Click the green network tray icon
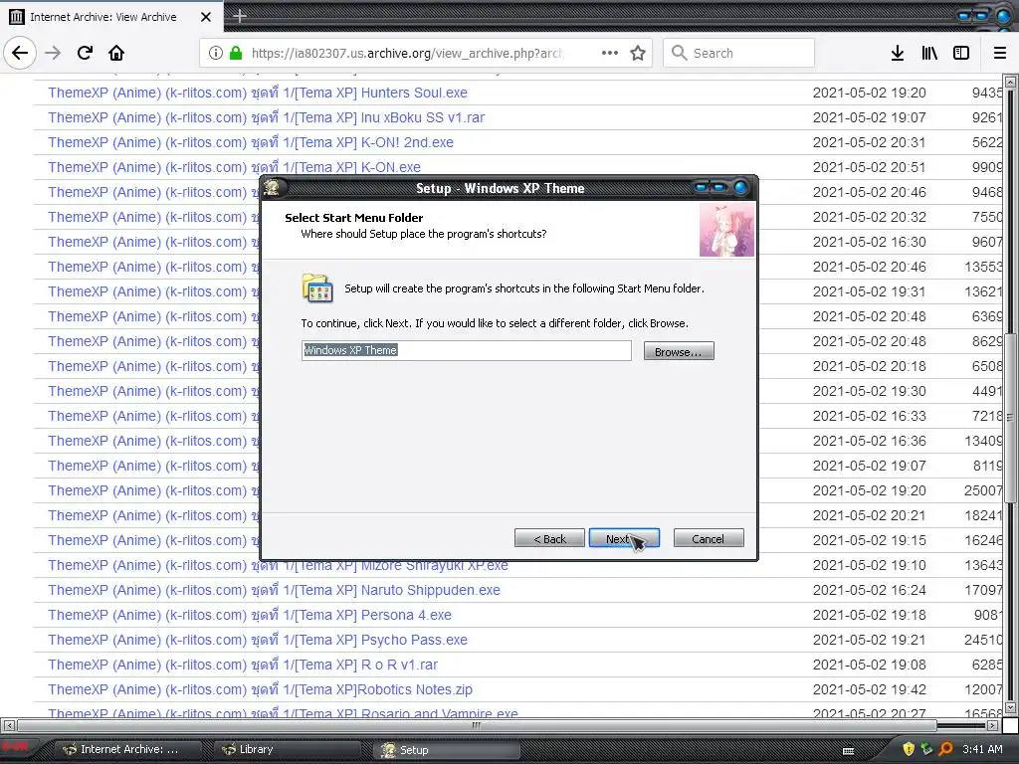Viewport: 1019px width, 764px height. 926,749
